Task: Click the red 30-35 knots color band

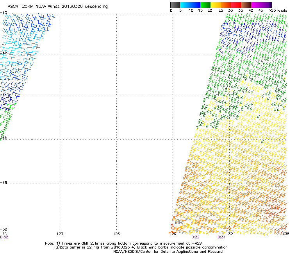Action: 236,5
